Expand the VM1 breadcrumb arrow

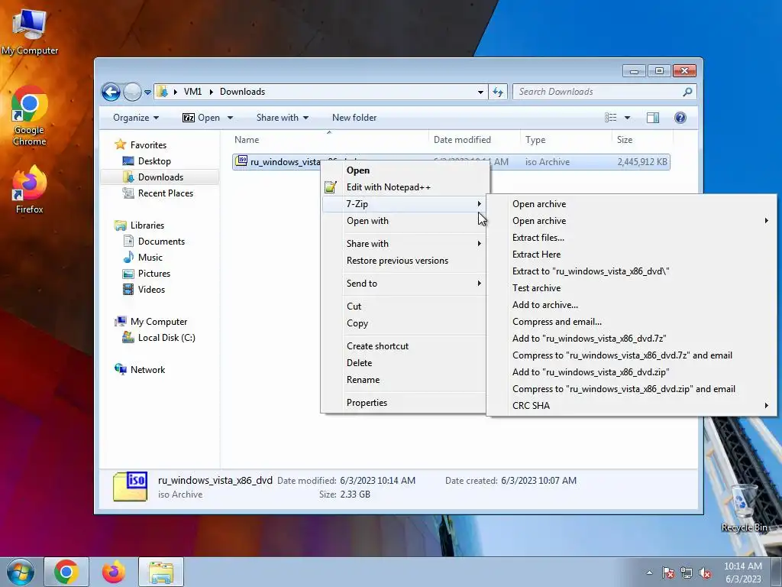click(211, 92)
